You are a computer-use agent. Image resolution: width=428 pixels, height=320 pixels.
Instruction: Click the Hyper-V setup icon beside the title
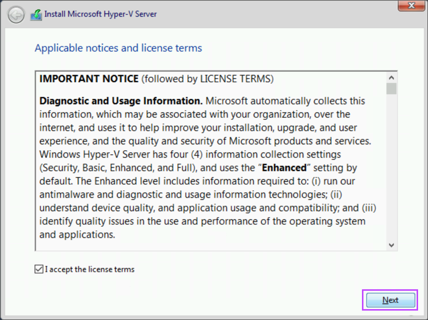36,15
